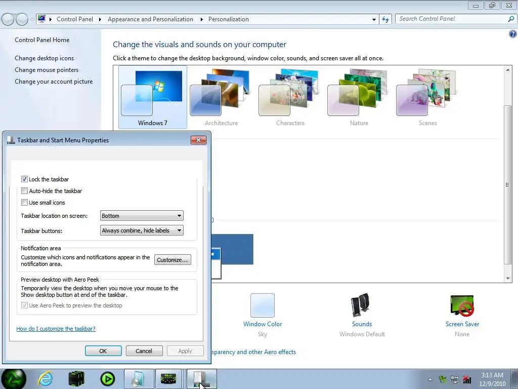Open Change mouse pointers link
The width and height of the screenshot is (518, 389).
coord(47,70)
